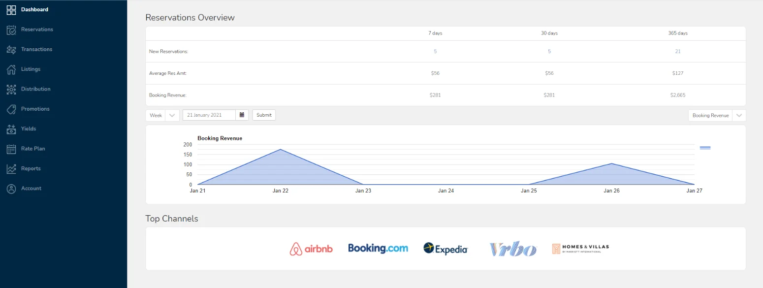Open the Reports menu item
Screen dimensions: 763x288
pyautogui.click(x=31, y=168)
